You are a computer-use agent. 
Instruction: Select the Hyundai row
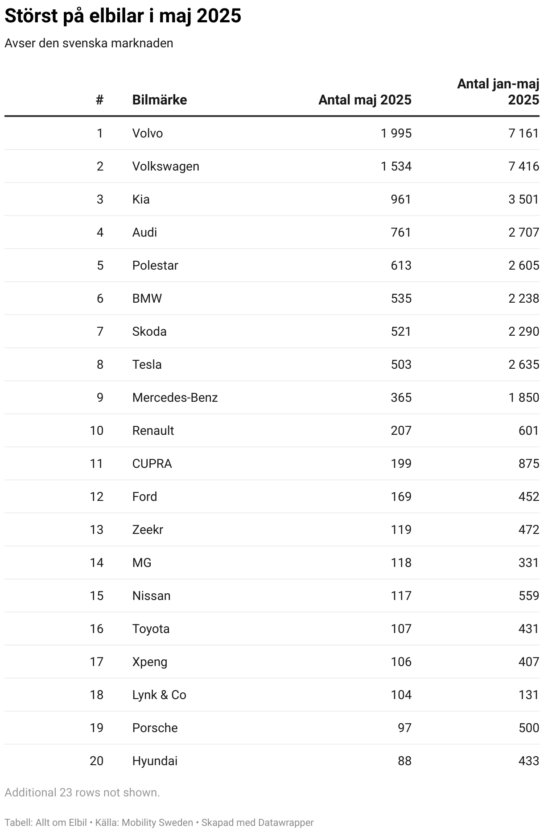pos(272,761)
